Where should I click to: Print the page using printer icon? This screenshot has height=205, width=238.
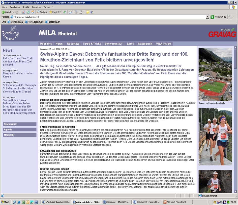[76, 12]
